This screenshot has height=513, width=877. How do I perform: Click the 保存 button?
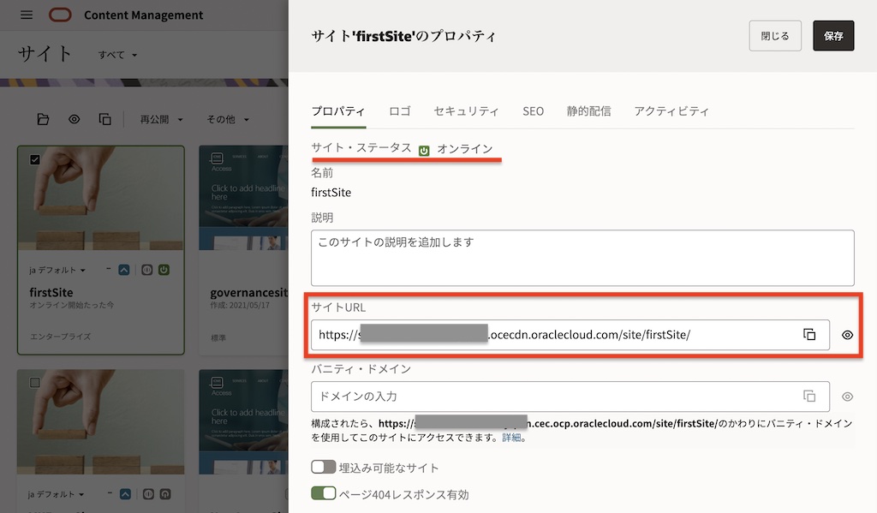tap(832, 36)
